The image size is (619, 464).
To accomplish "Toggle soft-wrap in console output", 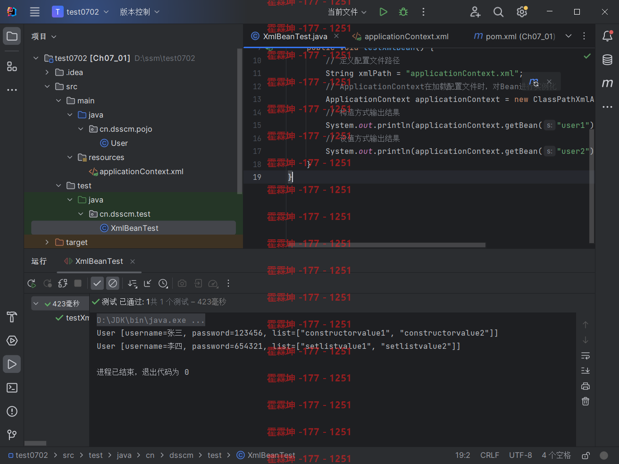I will (x=586, y=355).
